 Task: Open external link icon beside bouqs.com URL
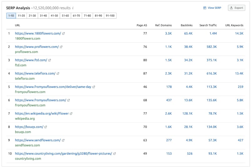[x=46, y=127]
